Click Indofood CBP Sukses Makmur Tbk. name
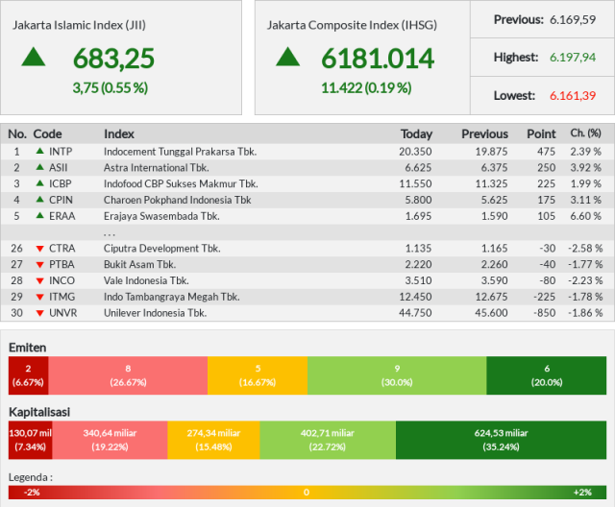The width and height of the screenshot is (615, 507). (x=181, y=183)
